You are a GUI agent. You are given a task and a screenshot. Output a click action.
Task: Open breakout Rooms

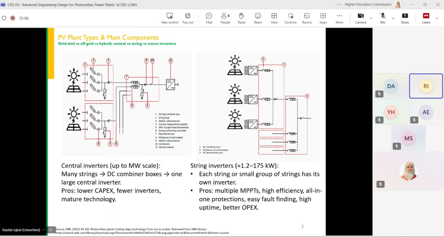(x=307, y=18)
